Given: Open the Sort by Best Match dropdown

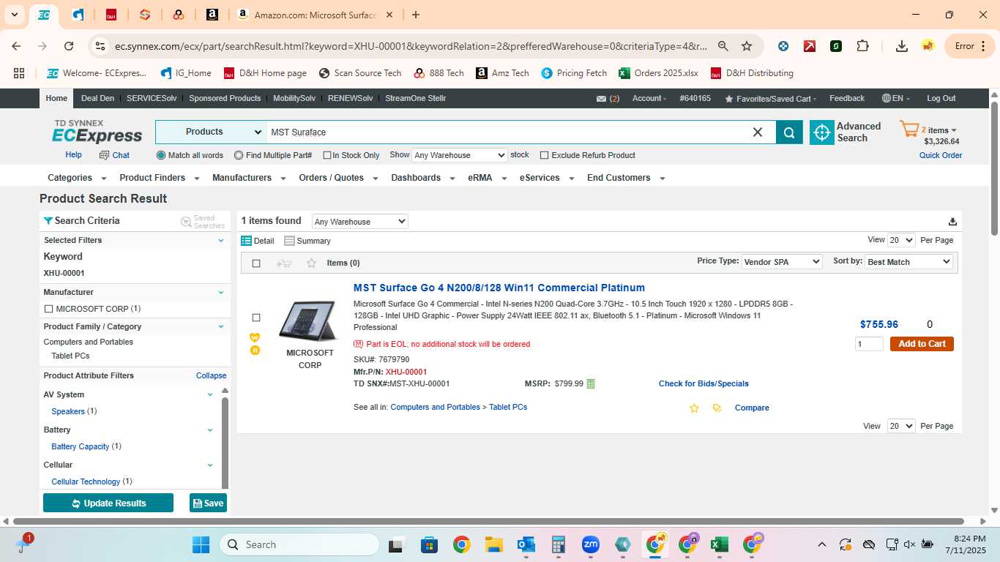Looking at the screenshot, I should click(908, 262).
